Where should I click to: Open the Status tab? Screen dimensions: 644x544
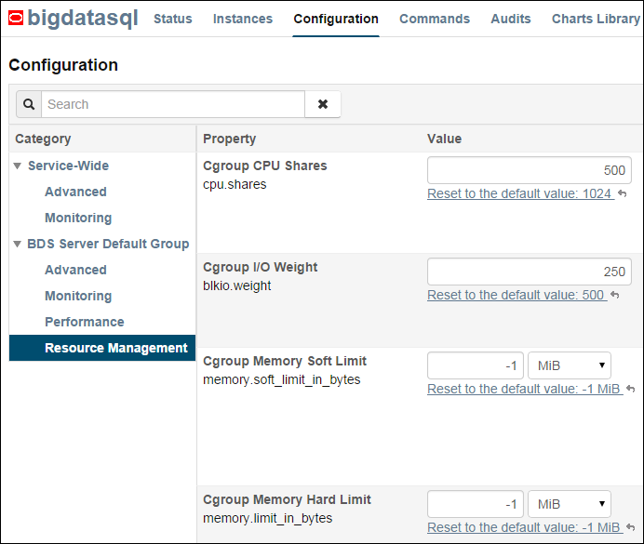173,19
